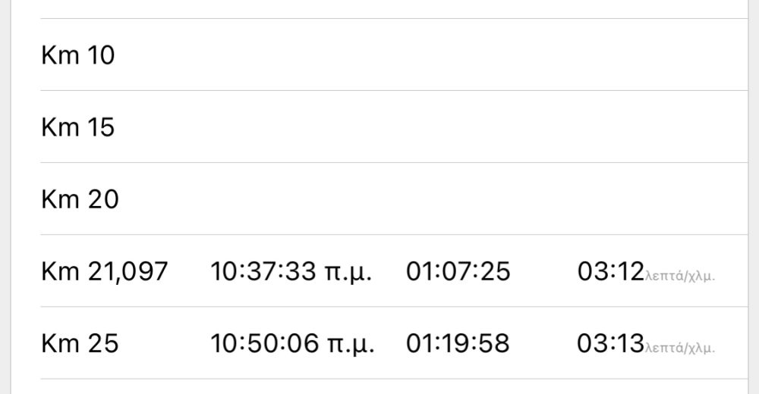Click the 03:13 pace value
This screenshot has width=759, height=394.
610,343
